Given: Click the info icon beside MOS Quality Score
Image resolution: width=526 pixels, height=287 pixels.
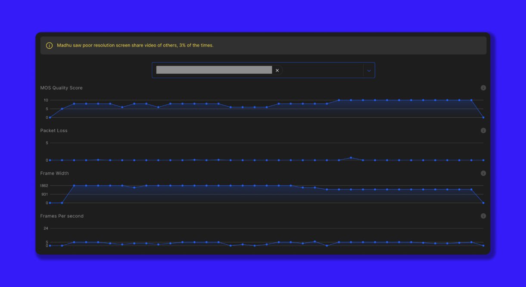Looking at the screenshot, I should point(483,88).
